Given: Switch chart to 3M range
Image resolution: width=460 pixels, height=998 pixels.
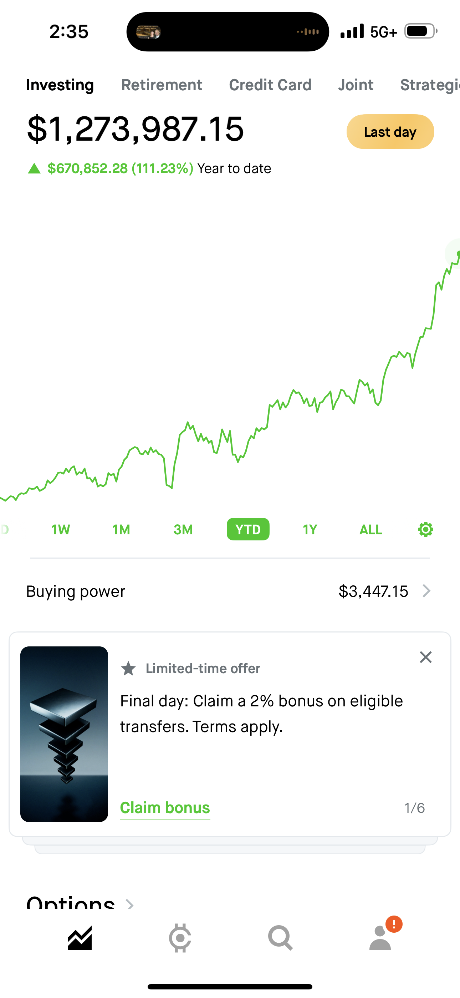Looking at the screenshot, I should click(183, 529).
